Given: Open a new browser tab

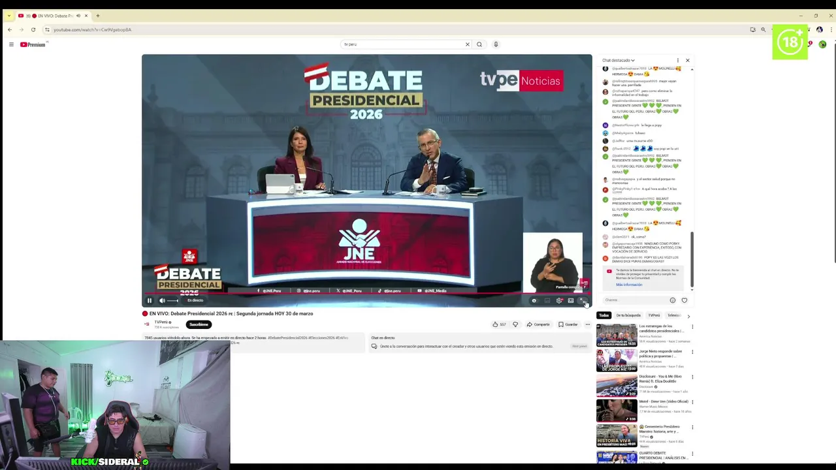Looking at the screenshot, I should [x=98, y=16].
